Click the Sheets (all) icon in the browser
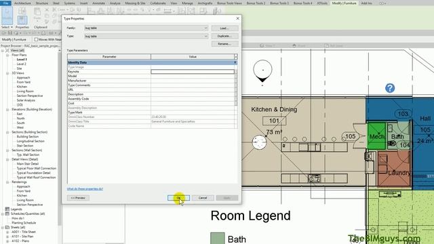Screen dimensions: 434x244 click(x=7, y=227)
